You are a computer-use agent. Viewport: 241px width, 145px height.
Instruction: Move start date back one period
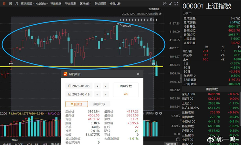point(97,86)
